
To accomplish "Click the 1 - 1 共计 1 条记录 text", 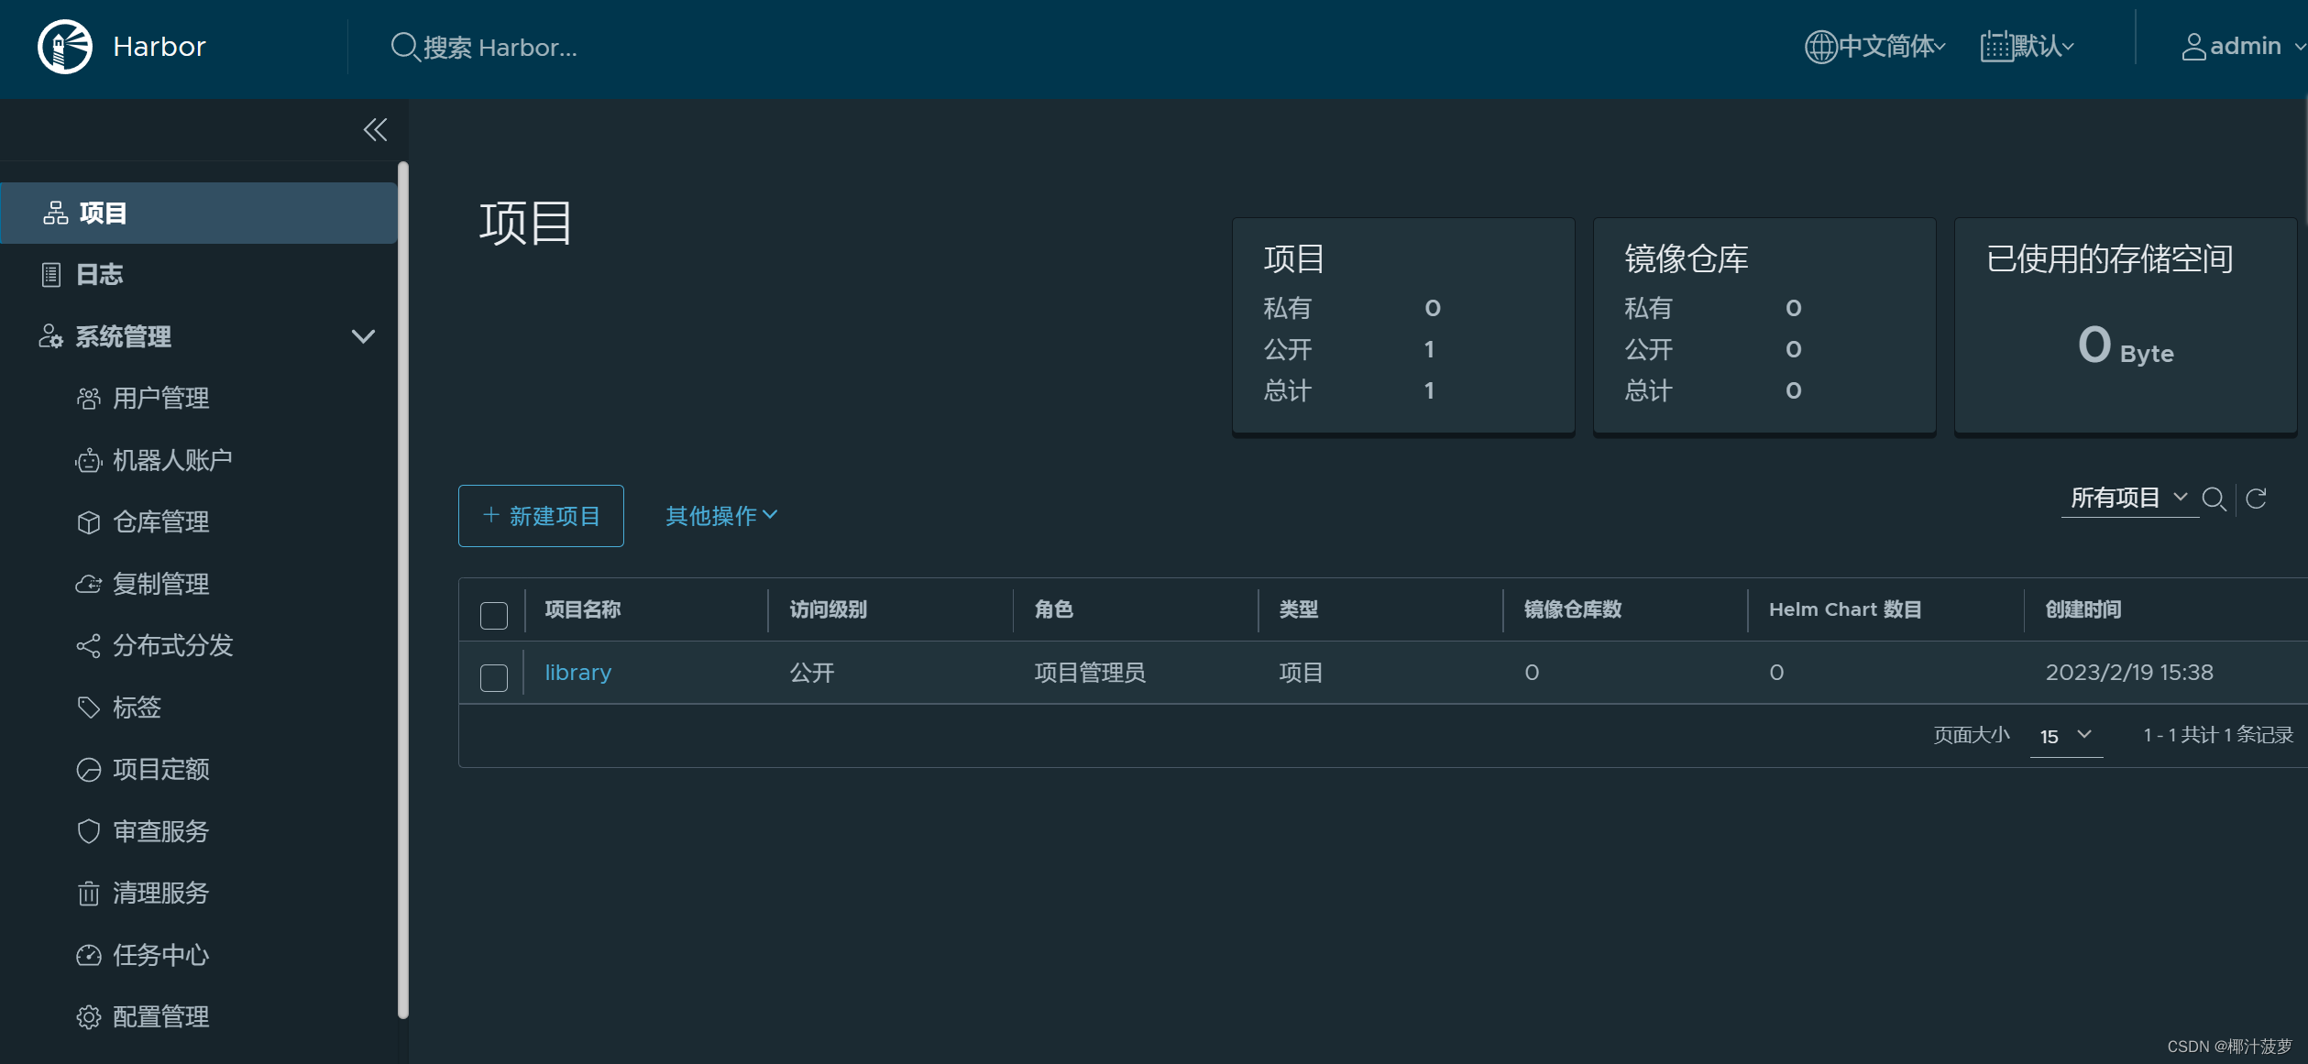I will pos(2218,735).
